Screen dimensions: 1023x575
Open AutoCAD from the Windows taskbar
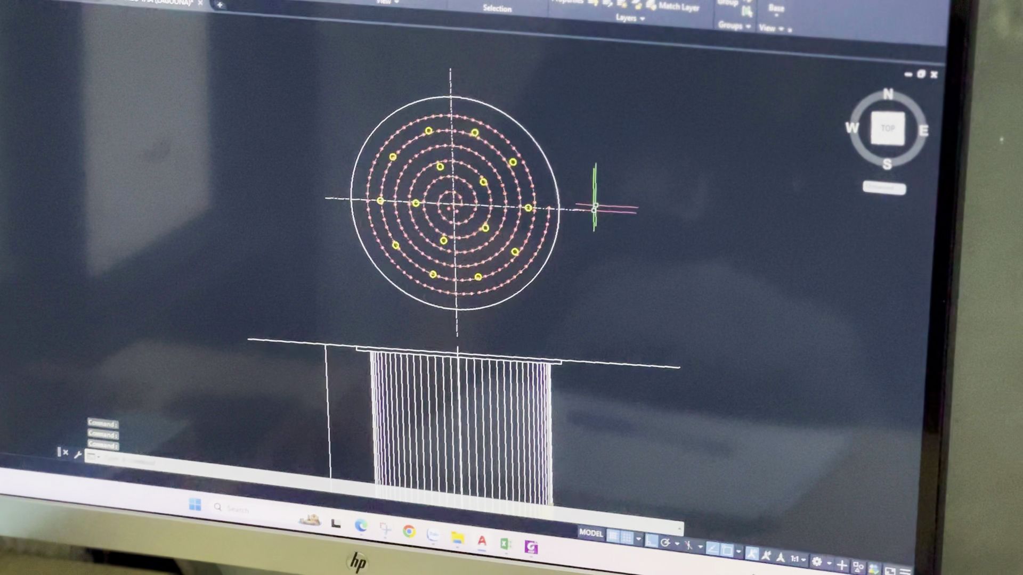(x=482, y=541)
